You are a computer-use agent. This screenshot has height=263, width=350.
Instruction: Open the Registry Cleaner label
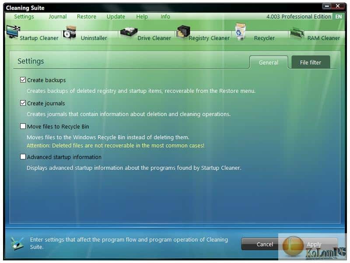(209, 38)
